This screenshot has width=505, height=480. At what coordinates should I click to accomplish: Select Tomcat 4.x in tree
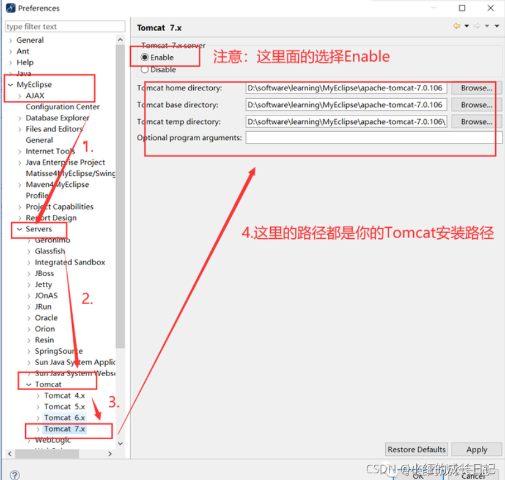(64, 396)
